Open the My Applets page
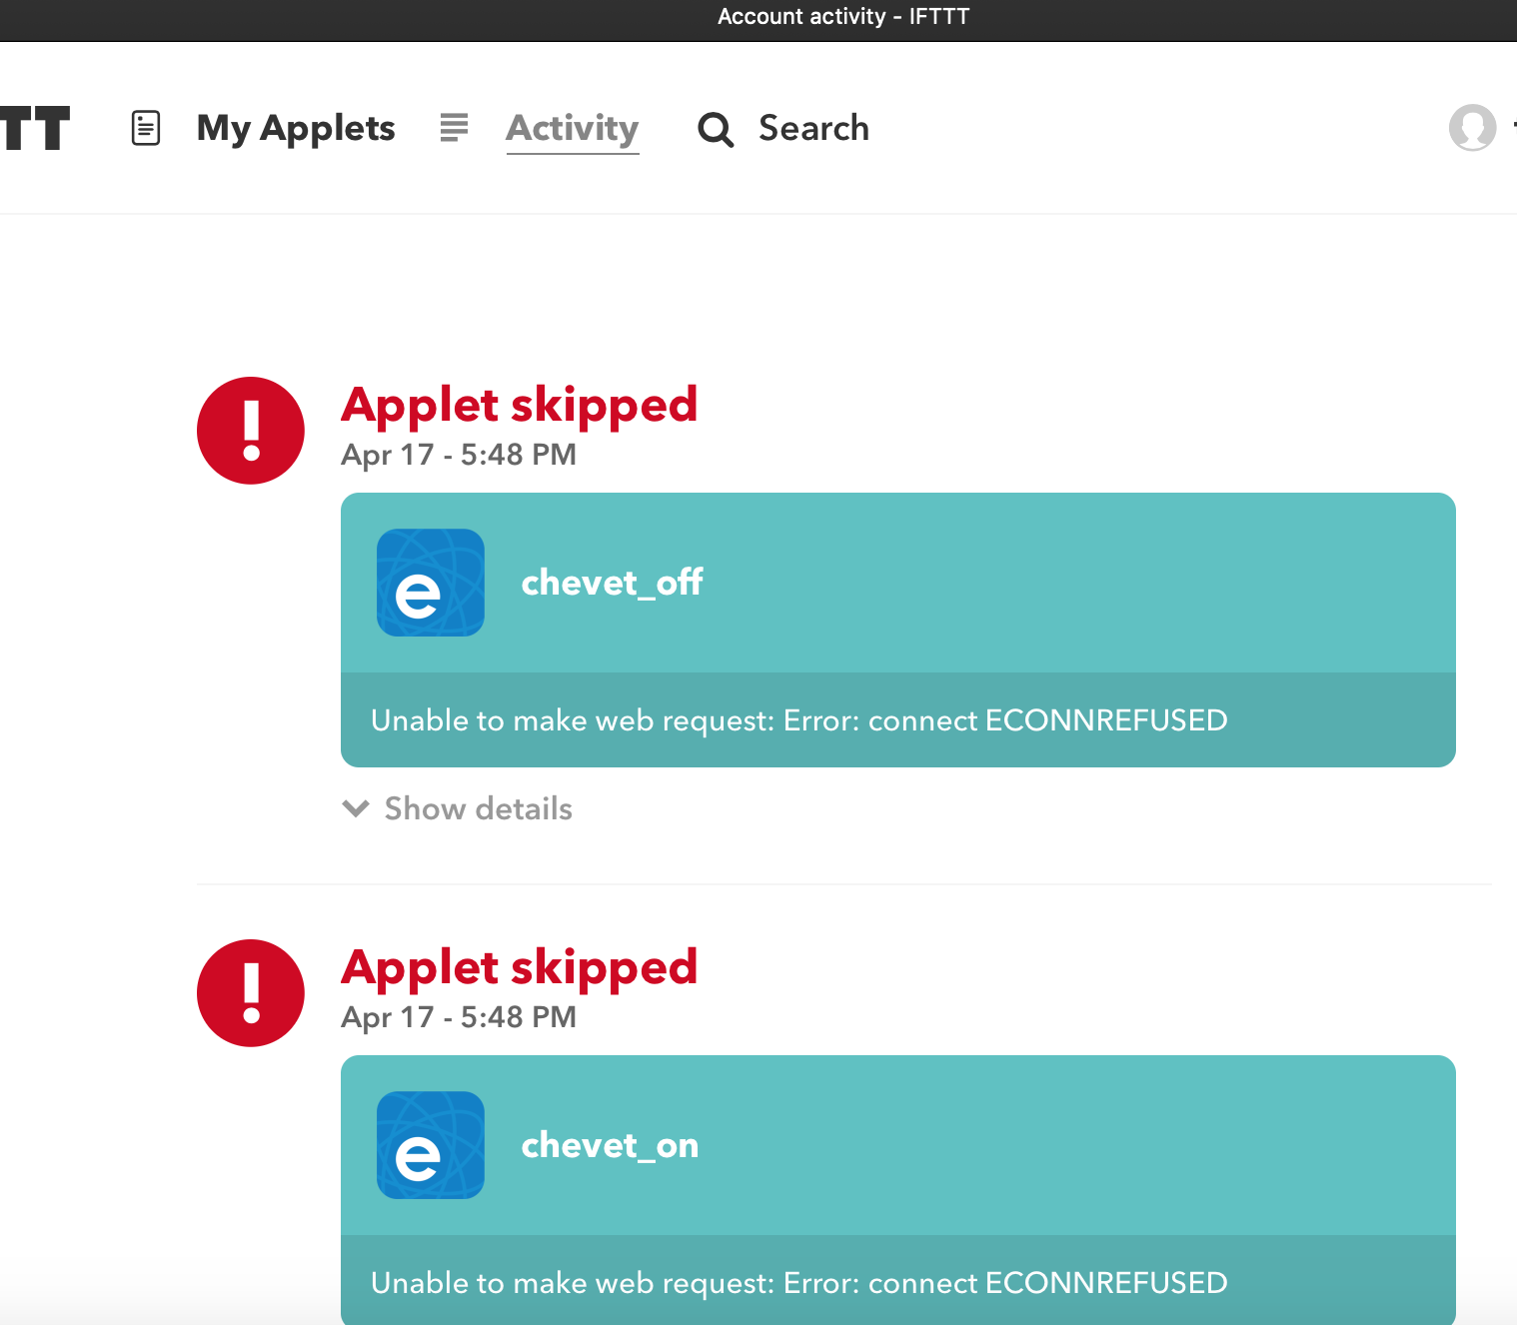Screen dimensions: 1517x1325 coord(296,128)
